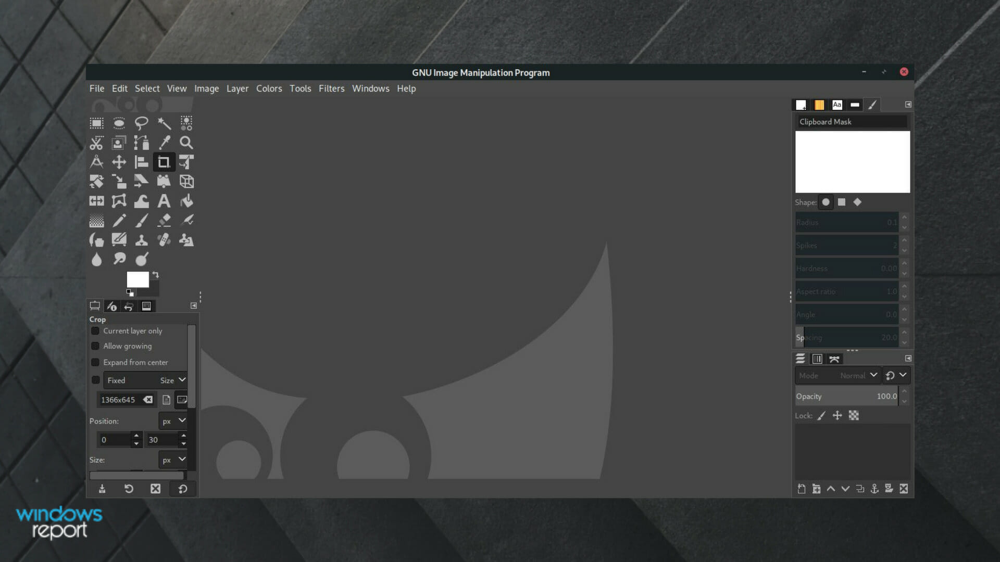Viewport: 1000px width, 562px height.
Task: Select the Cage Transform tool
Action: (119, 201)
